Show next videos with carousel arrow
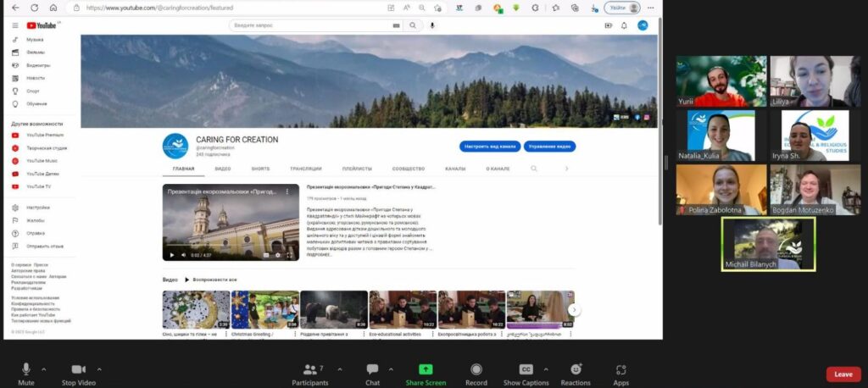This screenshot has width=868, height=388. click(575, 310)
